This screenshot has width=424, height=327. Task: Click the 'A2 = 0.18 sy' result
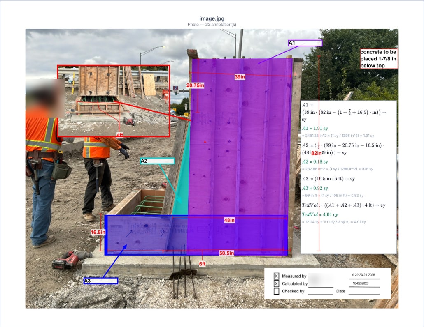(x=315, y=162)
